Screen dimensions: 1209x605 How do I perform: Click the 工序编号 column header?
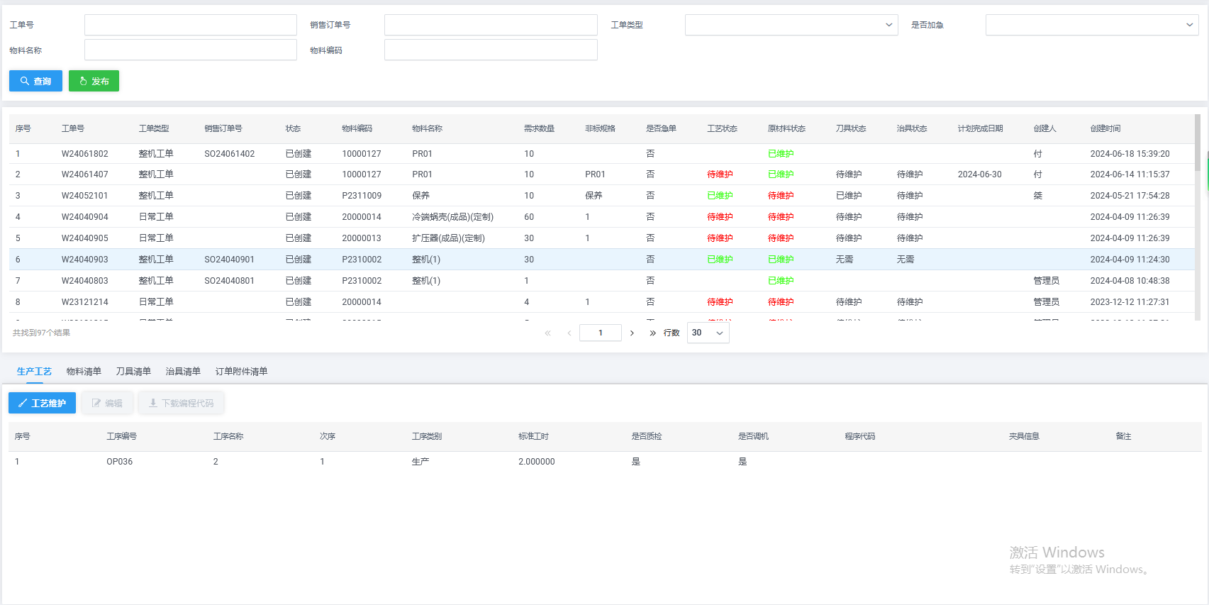point(121,436)
